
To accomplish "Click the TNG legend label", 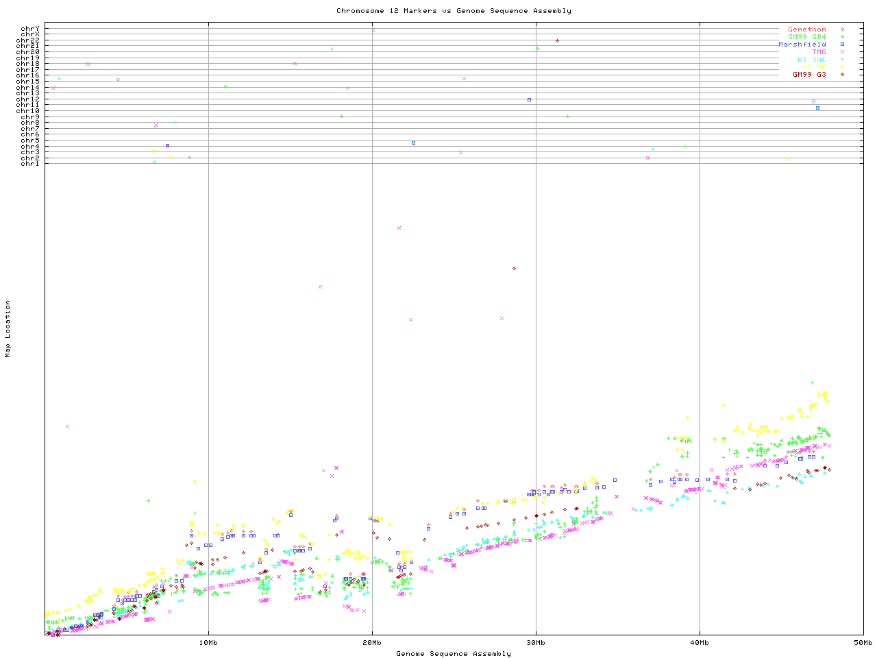I will [819, 52].
